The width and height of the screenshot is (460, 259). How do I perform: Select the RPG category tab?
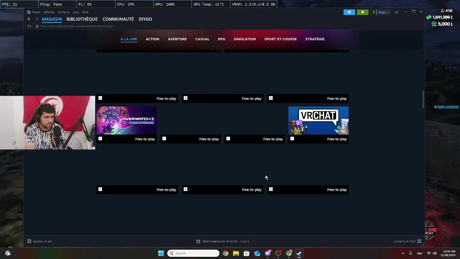tap(221, 39)
